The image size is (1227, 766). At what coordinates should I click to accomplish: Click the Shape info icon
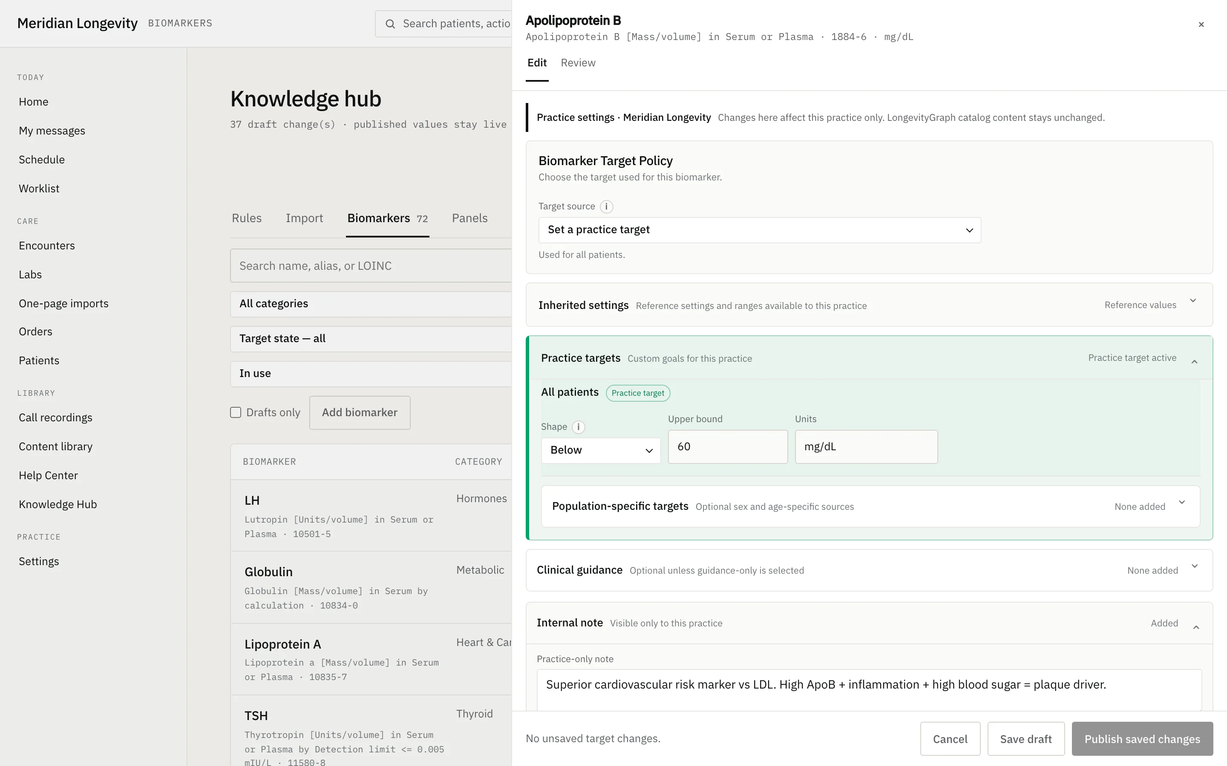579,427
